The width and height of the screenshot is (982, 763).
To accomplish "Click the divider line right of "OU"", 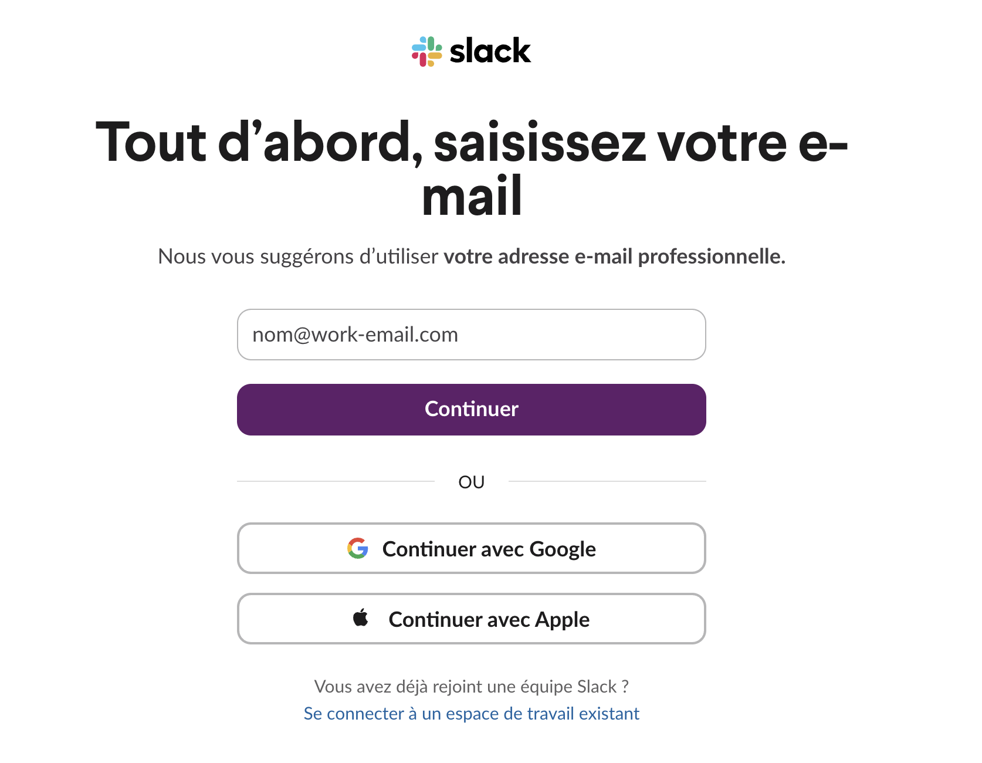I will tap(607, 481).
